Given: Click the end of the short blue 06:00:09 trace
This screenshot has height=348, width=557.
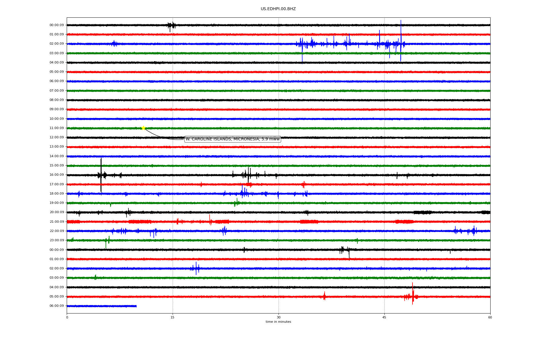Looking at the screenshot, I should 136,306.
